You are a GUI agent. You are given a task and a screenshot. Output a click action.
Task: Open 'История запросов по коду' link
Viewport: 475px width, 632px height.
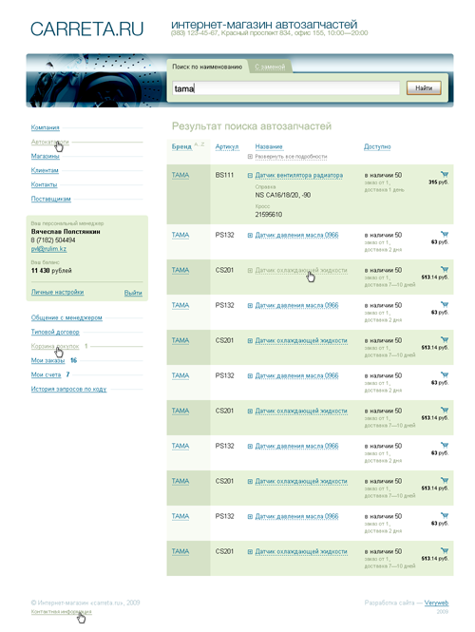(x=68, y=389)
